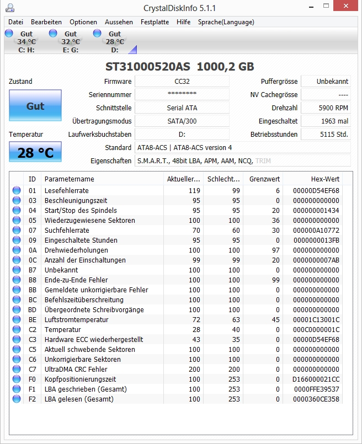Viewport: 362px width, 444px height.
Task: Click the 1963 mal power-on count field
Action: (x=326, y=121)
